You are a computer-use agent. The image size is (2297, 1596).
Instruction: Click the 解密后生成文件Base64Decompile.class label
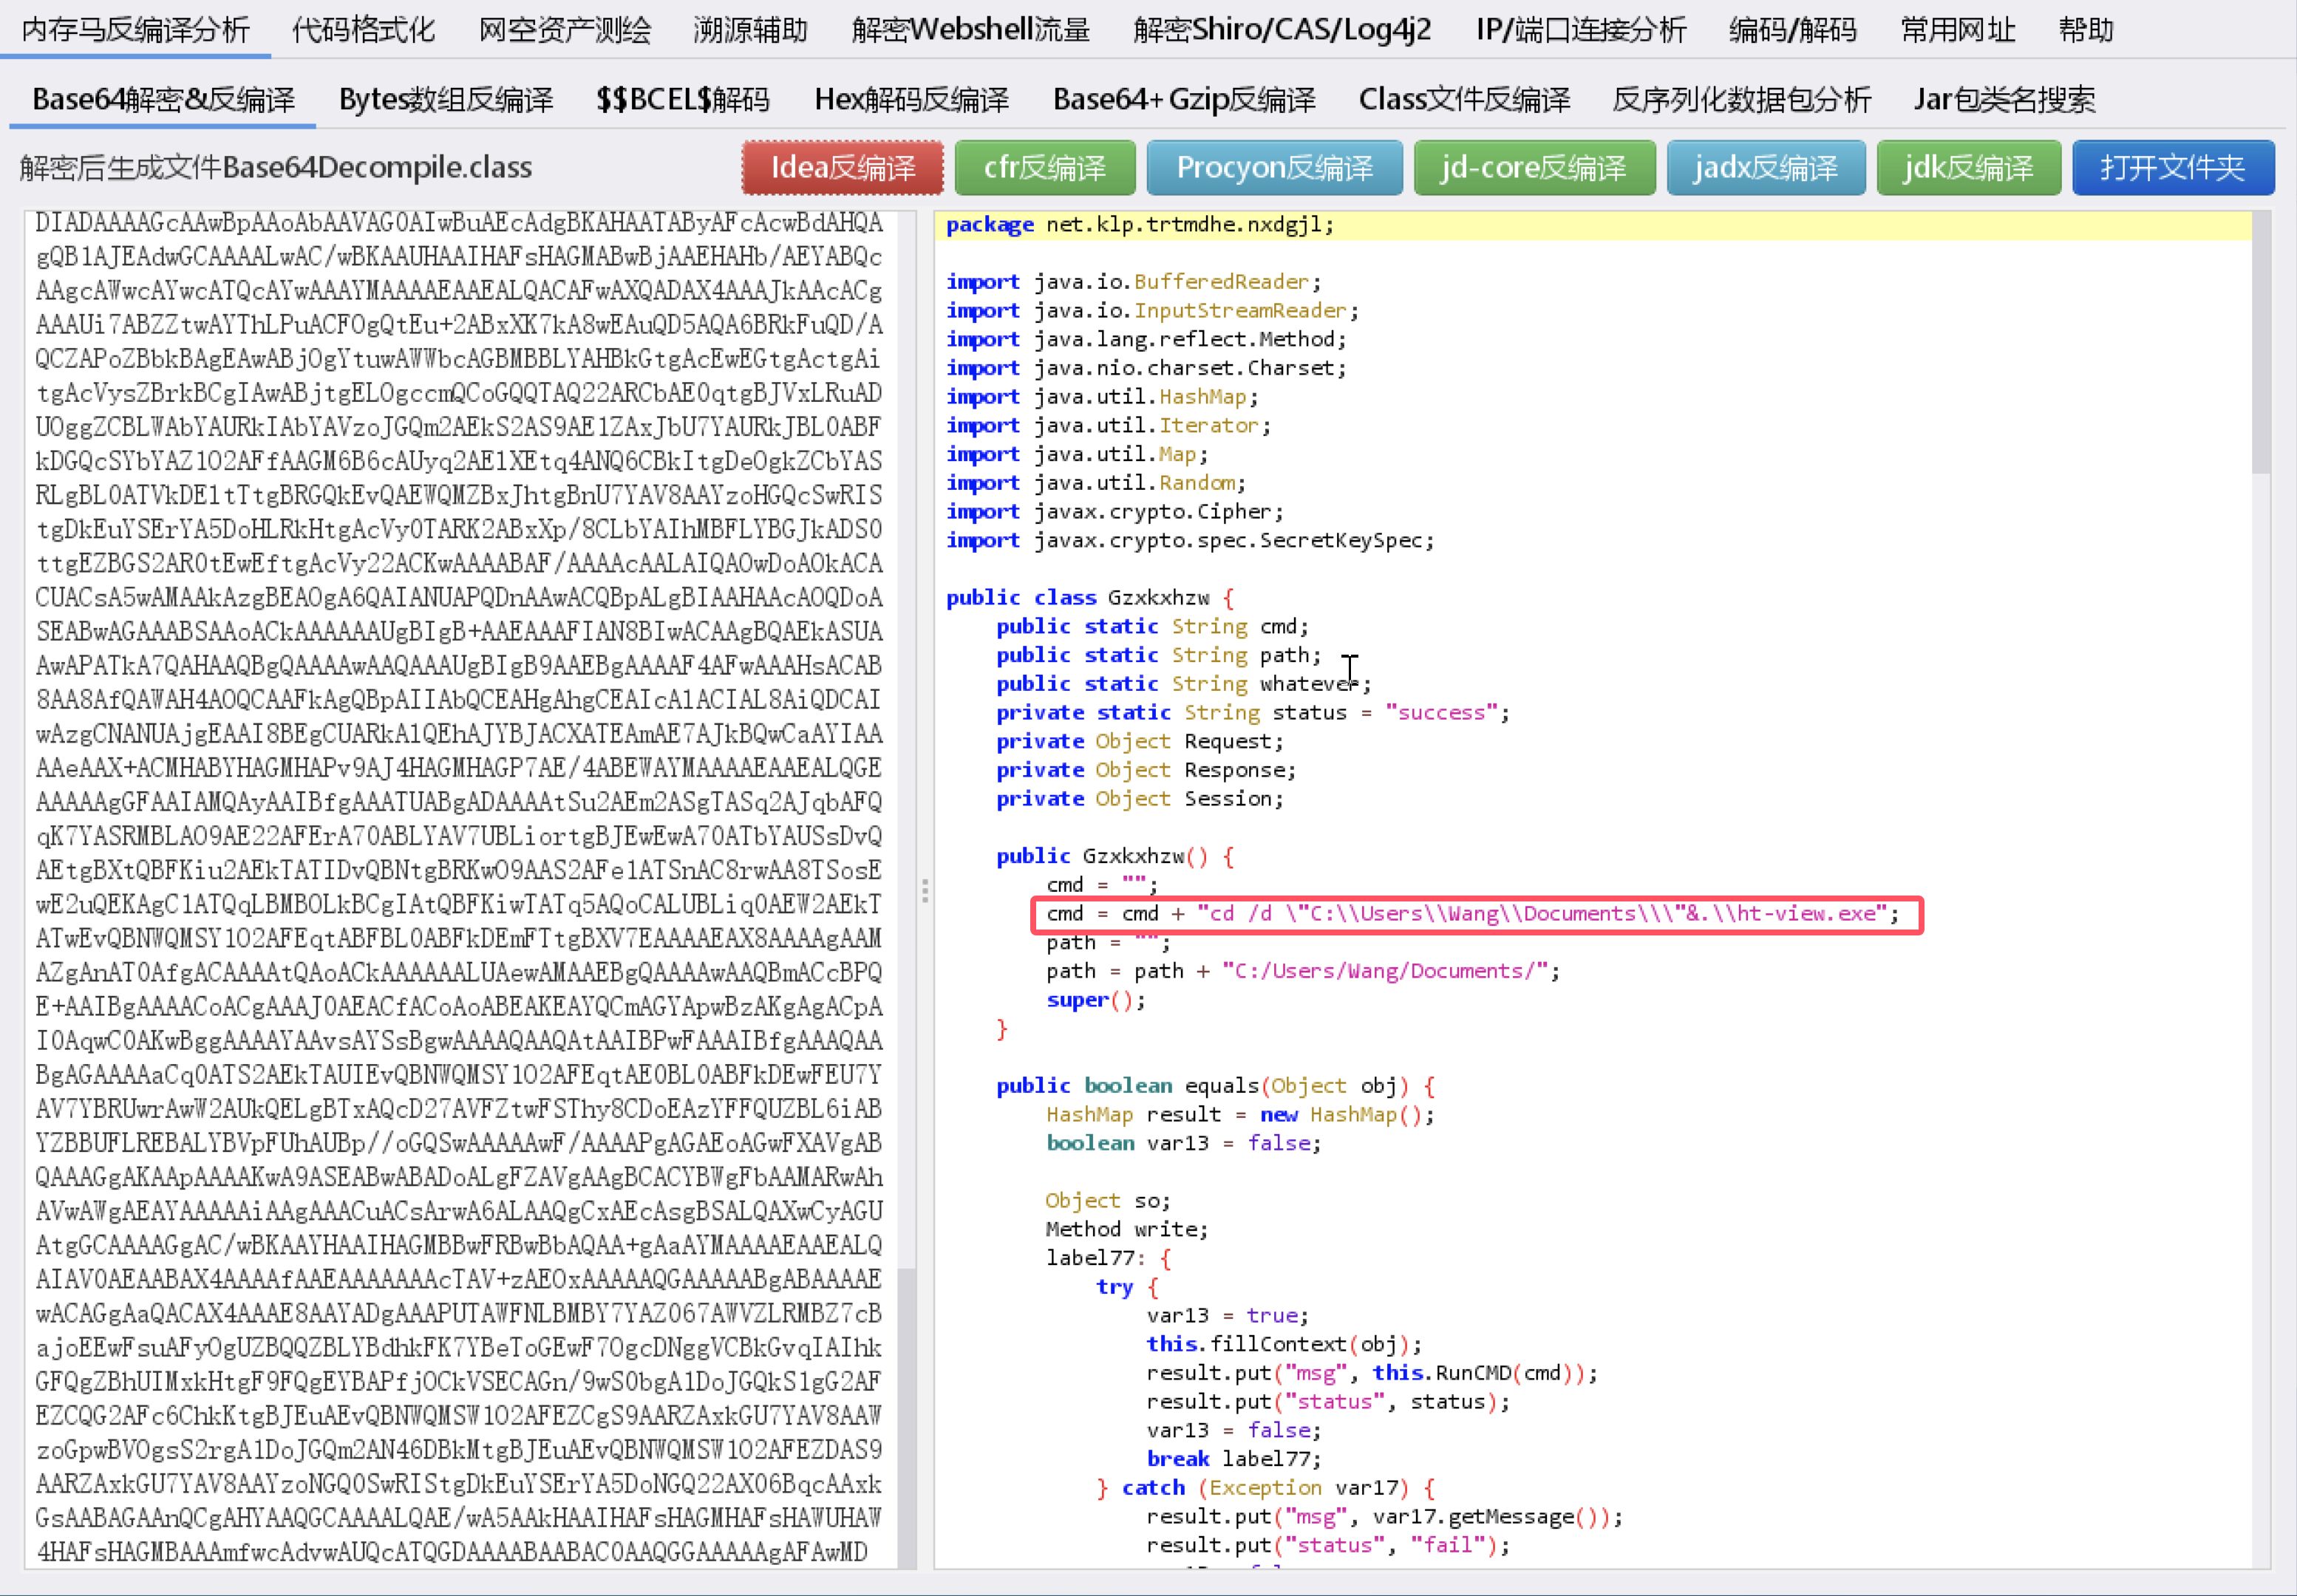click(x=276, y=168)
